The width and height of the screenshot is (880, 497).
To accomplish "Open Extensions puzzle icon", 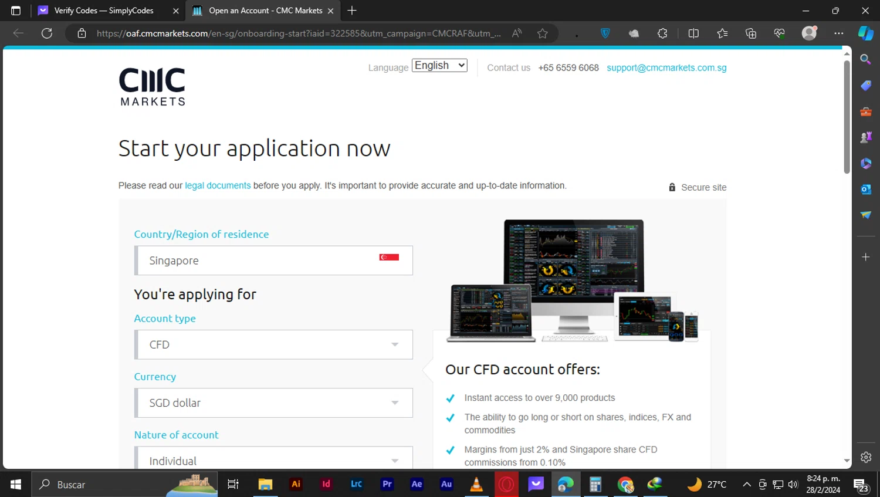I will pyautogui.click(x=662, y=33).
